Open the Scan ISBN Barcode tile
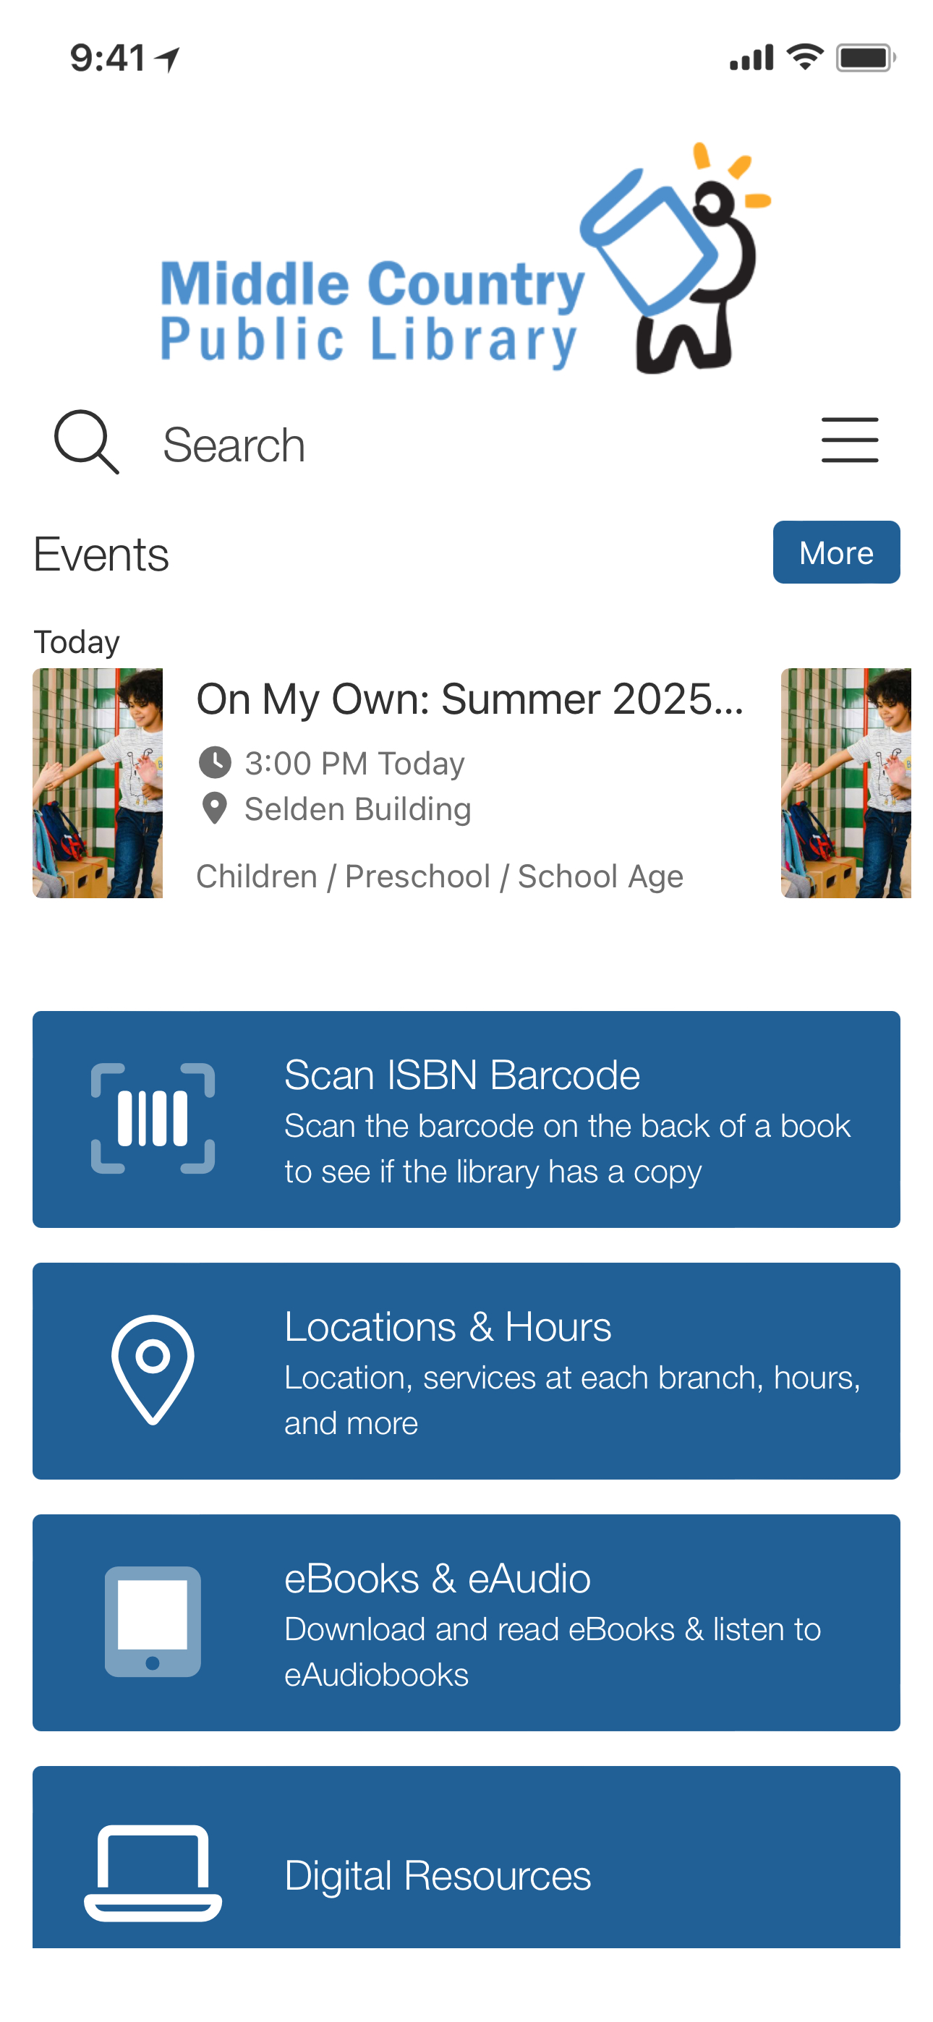The height and width of the screenshot is (2022, 933). pos(466,1119)
